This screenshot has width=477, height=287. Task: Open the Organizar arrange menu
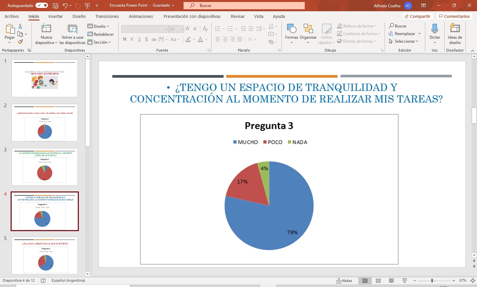[x=308, y=34]
